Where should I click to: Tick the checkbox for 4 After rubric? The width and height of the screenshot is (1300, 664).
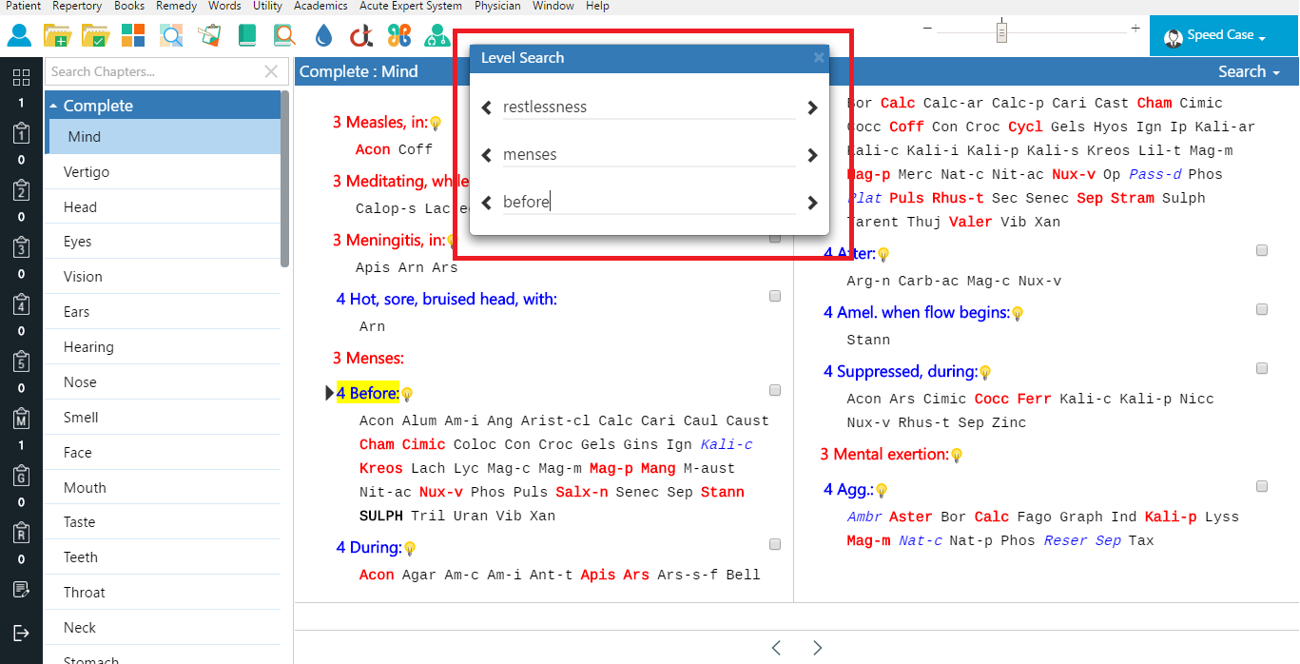(1262, 250)
